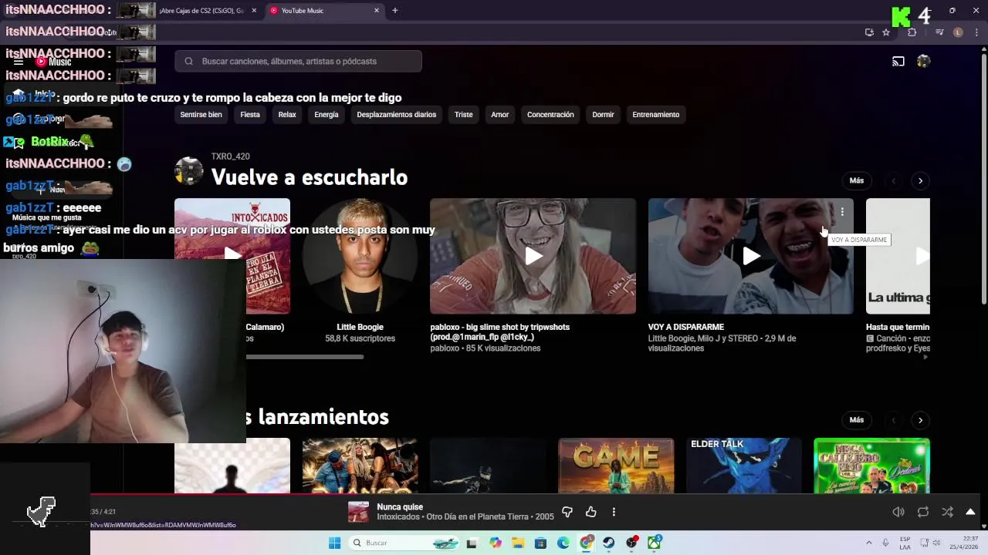This screenshot has width=988, height=555.
Task: Select the Desplazamientos diarios chip
Action: [397, 114]
